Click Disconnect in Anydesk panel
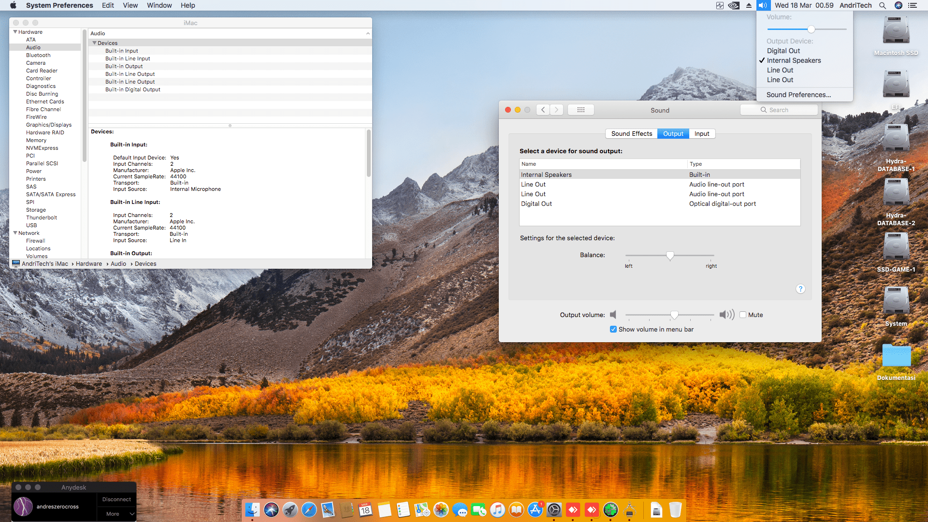Image resolution: width=928 pixels, height=522 pixels. (x=116, y=499)
